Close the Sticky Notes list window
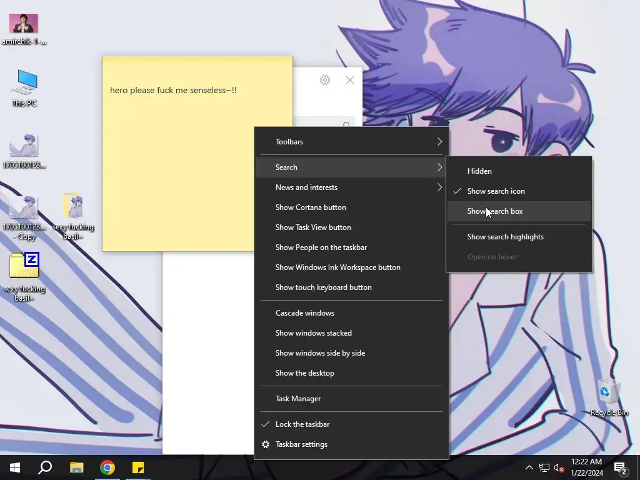The height and width of the screenshot is (480, 640). pos(350,80)
